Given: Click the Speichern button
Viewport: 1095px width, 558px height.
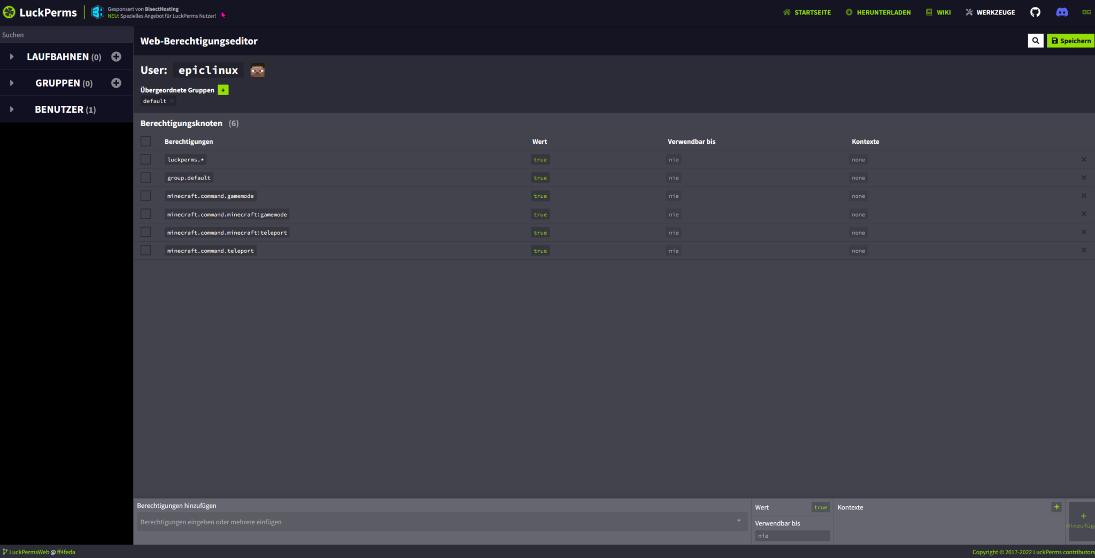Looking at the screenshot, I should click(1070, 41).
